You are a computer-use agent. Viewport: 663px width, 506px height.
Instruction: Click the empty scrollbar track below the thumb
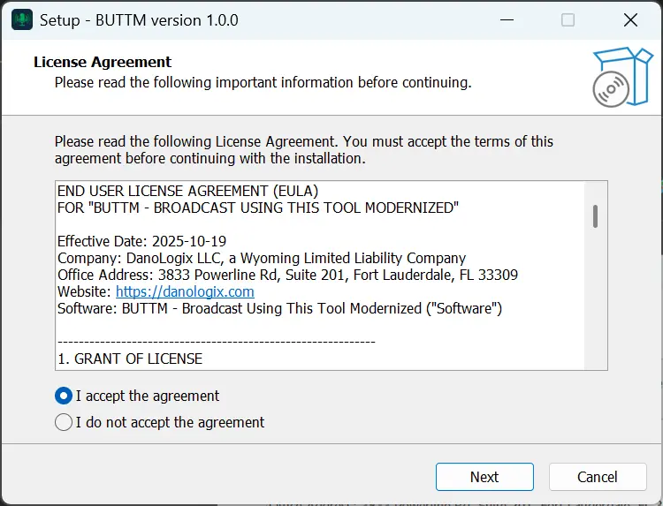[x=596, y=300]
